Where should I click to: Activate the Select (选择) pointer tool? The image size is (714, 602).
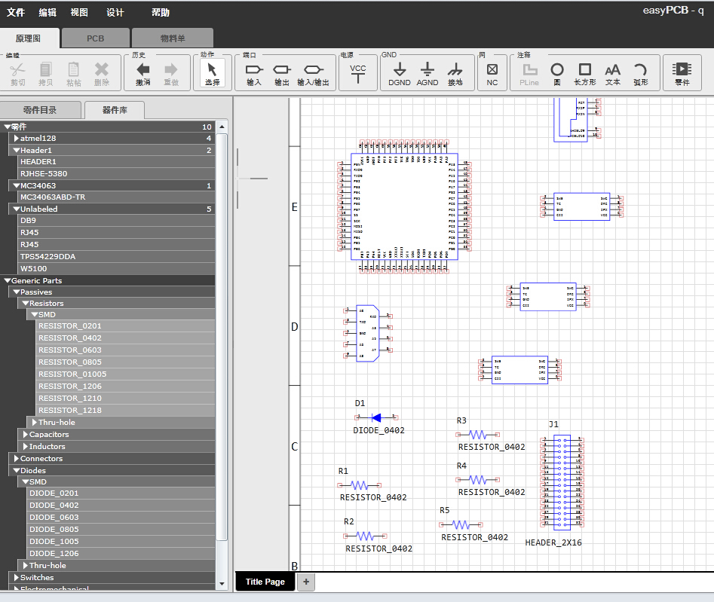pyautogui.click(x=212, y=73)
